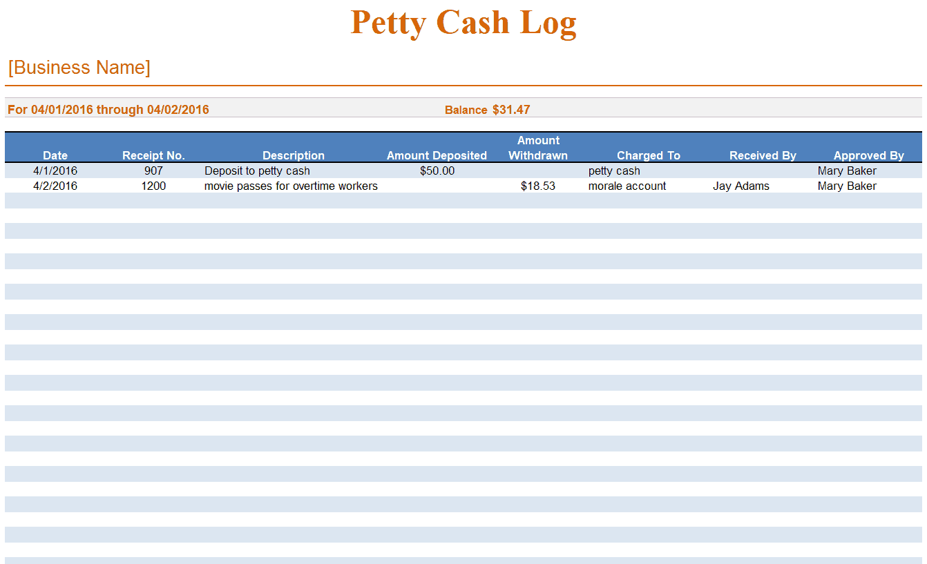Viewport: 927px width, 564px height.
Task: Select the $18.53 withdrawn amount
Action: coord(538,186)
